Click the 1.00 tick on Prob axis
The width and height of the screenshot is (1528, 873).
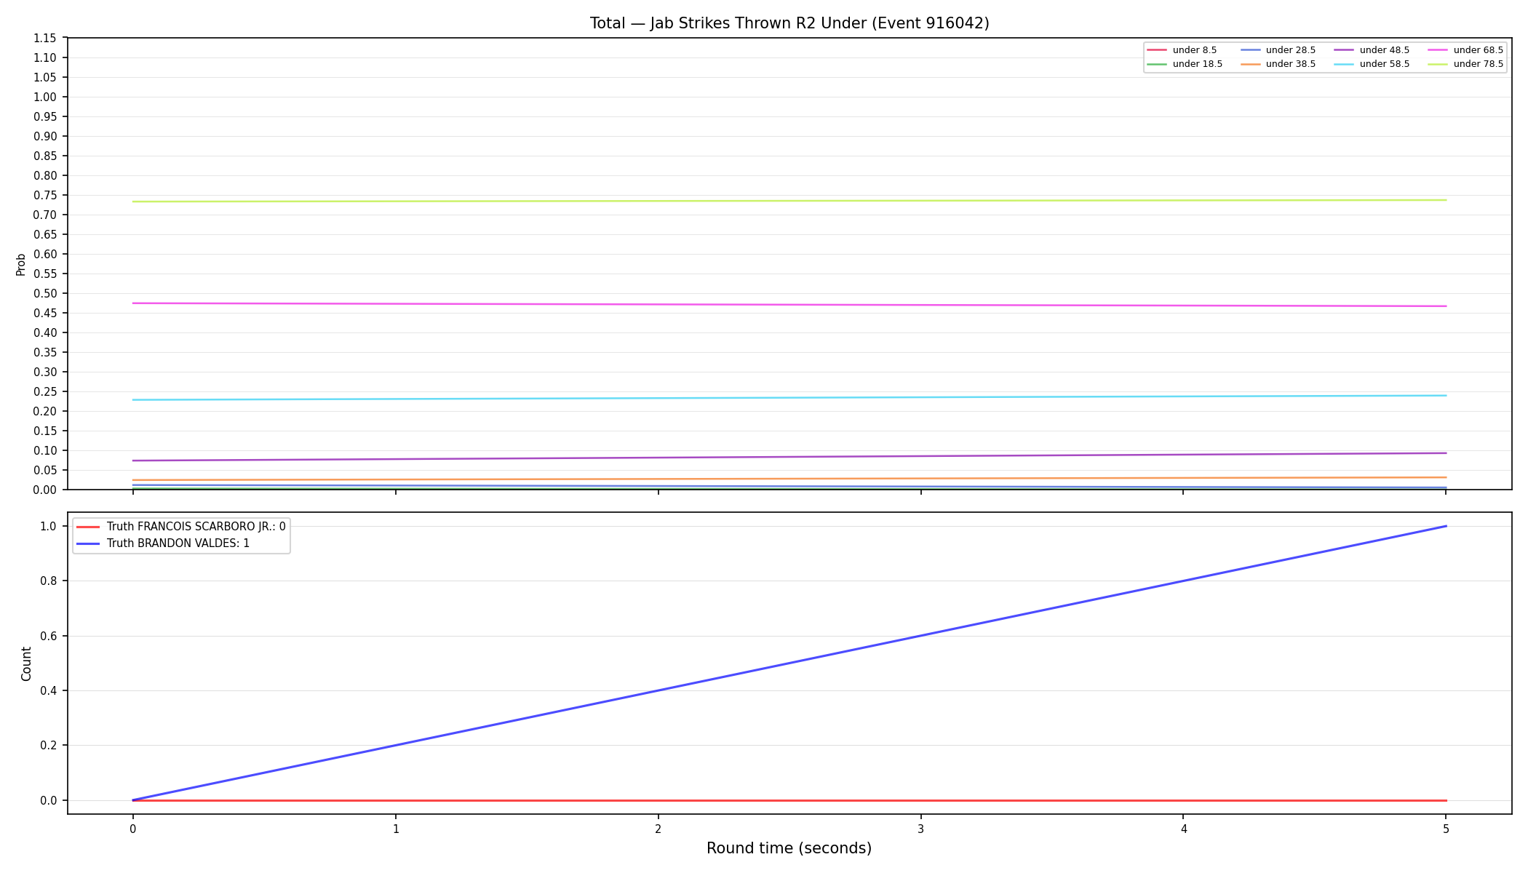tap(45, 97)
